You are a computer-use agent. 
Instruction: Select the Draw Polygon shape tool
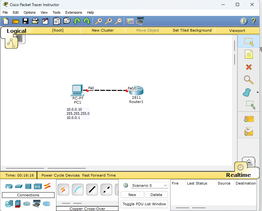pos(247,92)
